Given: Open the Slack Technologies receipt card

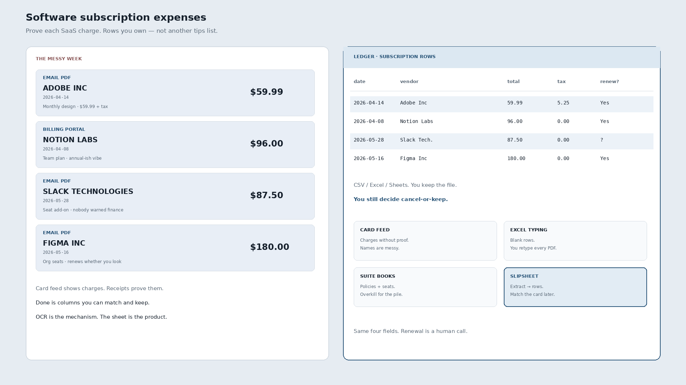Looking at the screenshot, I should pos(175,196).
